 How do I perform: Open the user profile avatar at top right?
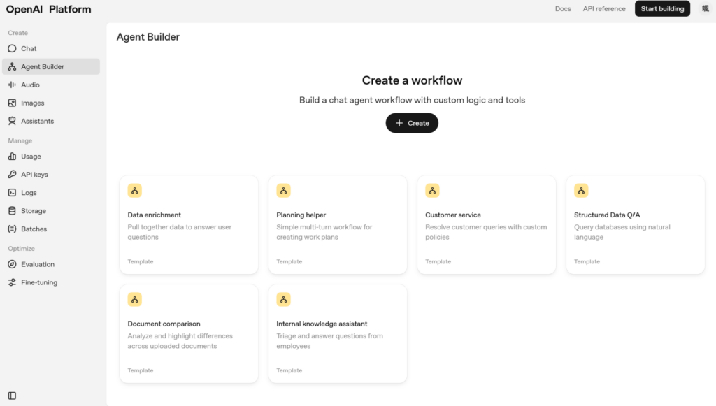pos(705,9)
